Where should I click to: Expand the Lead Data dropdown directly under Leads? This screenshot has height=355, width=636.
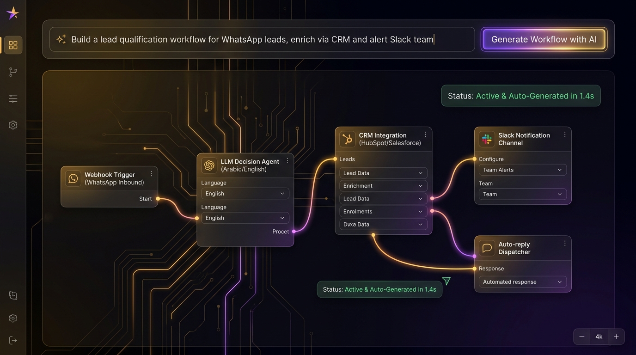coord(383,173)
